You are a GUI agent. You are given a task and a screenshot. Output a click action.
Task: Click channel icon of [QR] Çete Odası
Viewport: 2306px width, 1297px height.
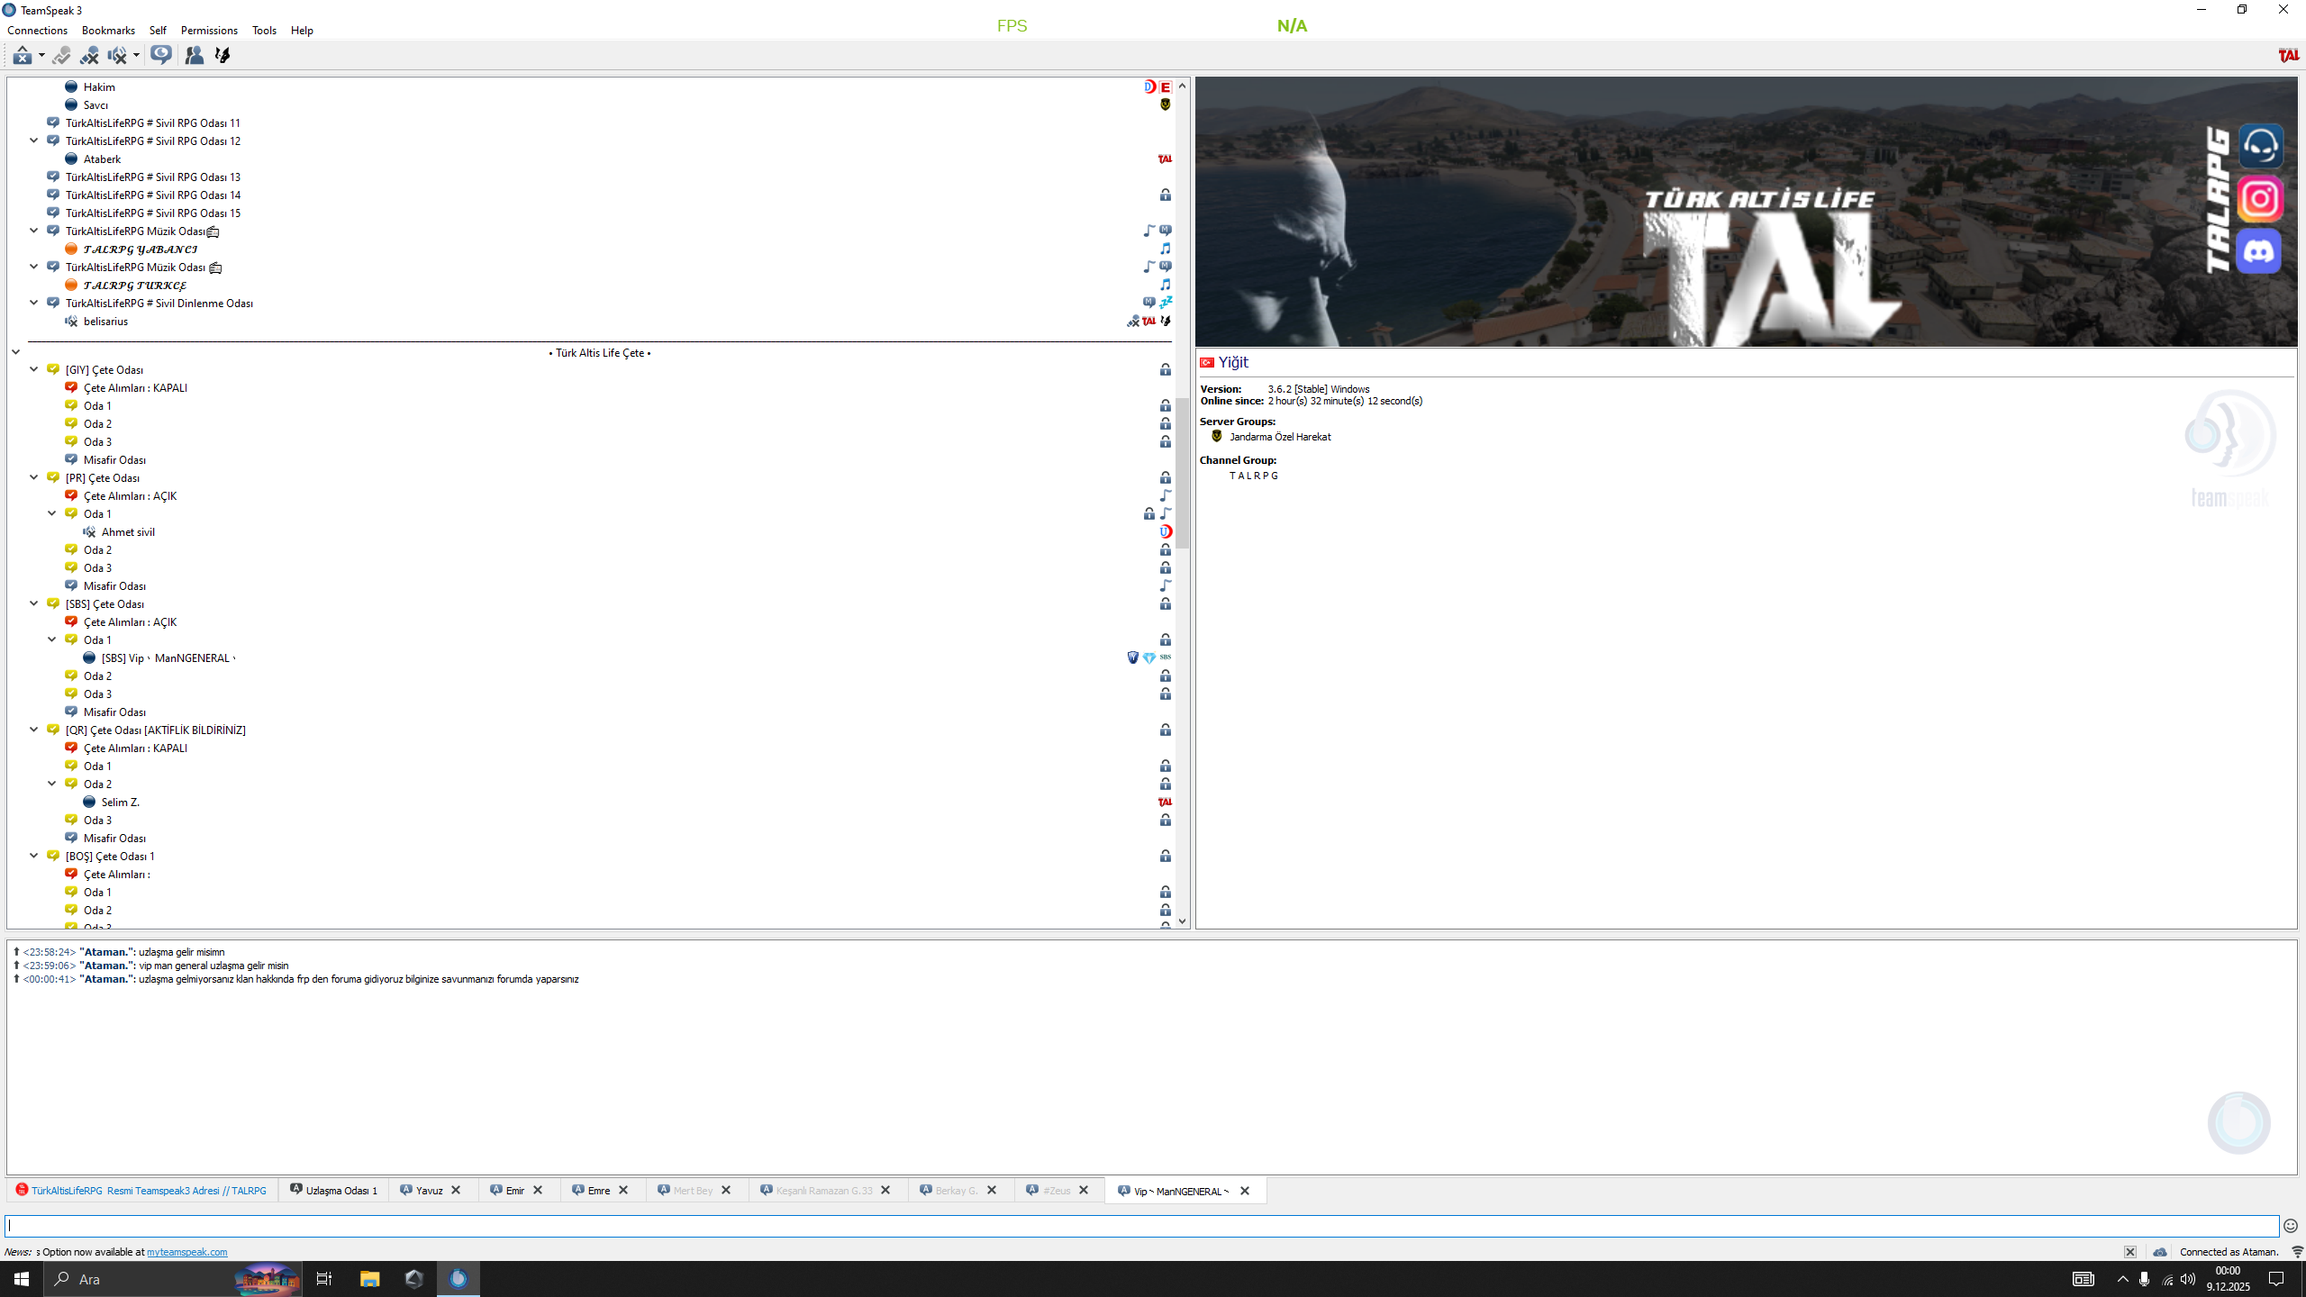tap(53, 730)
